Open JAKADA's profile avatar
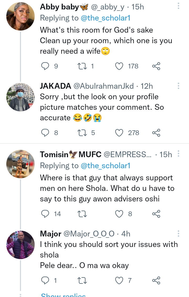The height and width of the screenshot is (297, 189). pos(20,97)
